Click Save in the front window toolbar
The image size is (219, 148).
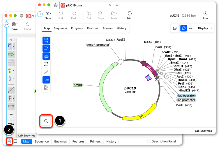pyautogui.click(x=48, y=15)
